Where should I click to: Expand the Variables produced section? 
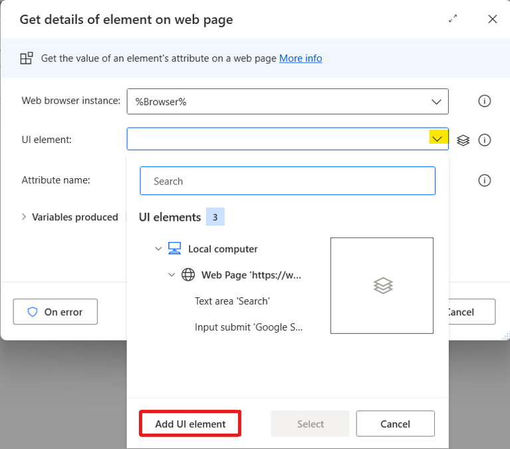[24, 217]
